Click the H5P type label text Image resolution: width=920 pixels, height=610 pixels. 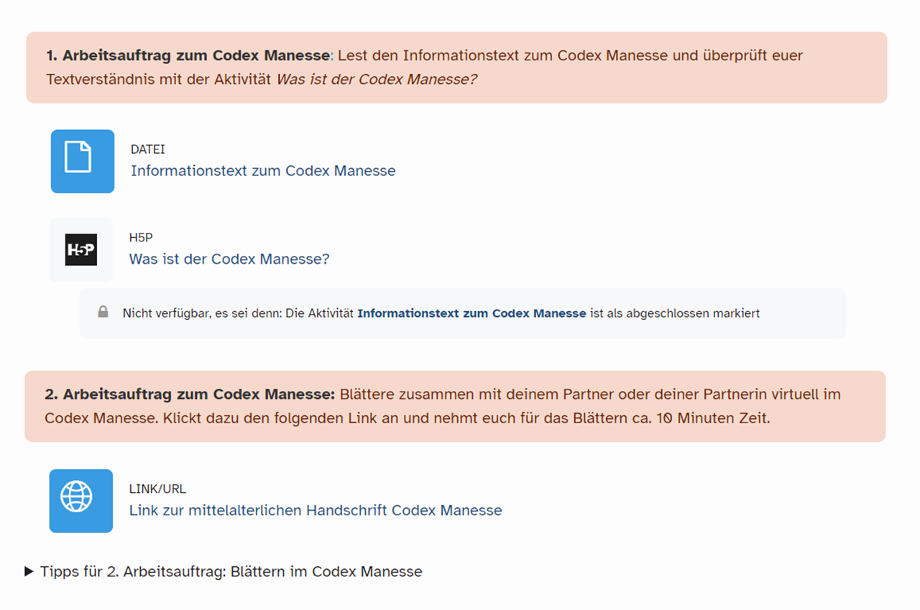pos(141,238)
